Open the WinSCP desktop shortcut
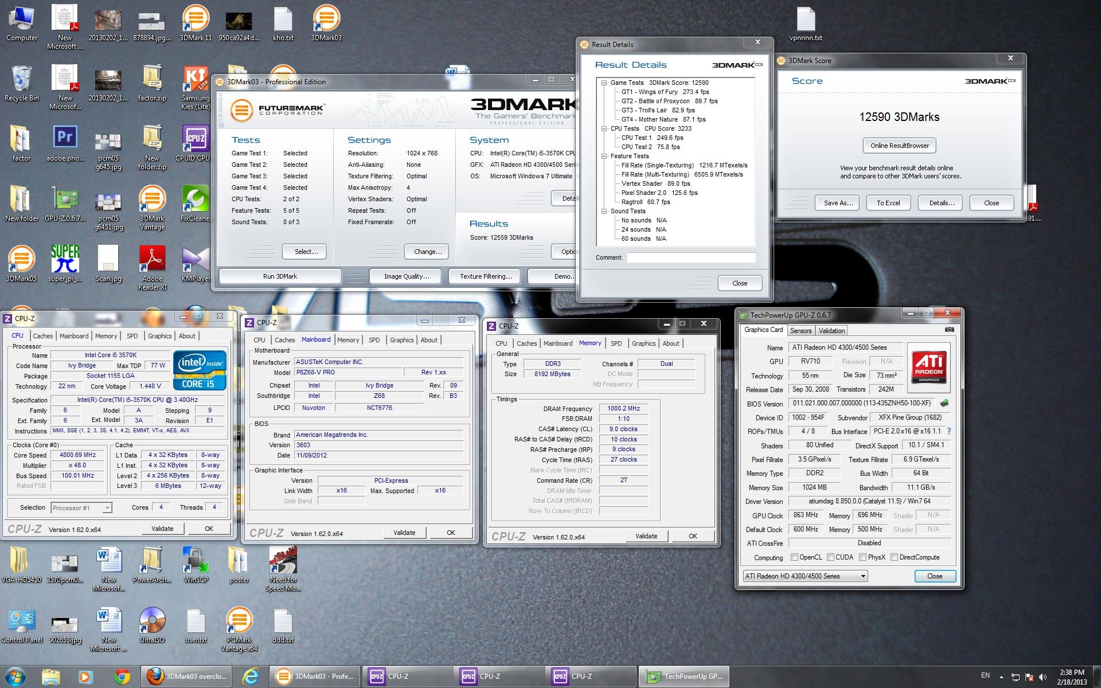Image resolution: width=1101 pixels, height=688 pixels. tap(196, 565)
